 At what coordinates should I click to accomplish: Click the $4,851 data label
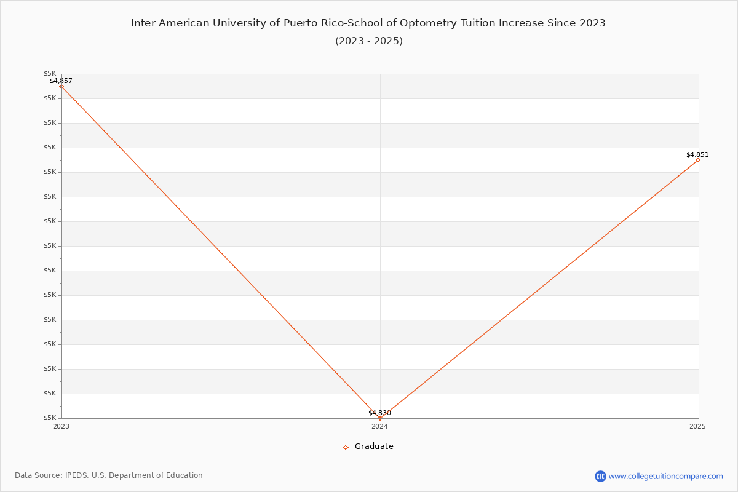[697, 154]
